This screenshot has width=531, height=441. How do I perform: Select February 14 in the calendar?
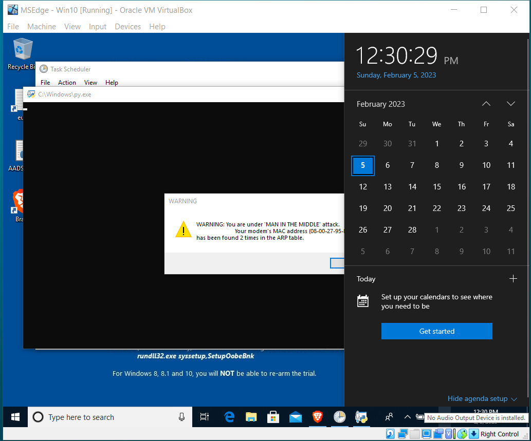(412, 186)
